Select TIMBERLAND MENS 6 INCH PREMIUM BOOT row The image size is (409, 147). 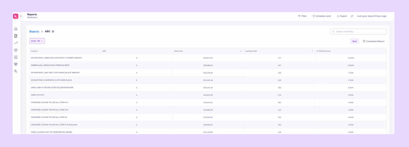click(208, 65)
